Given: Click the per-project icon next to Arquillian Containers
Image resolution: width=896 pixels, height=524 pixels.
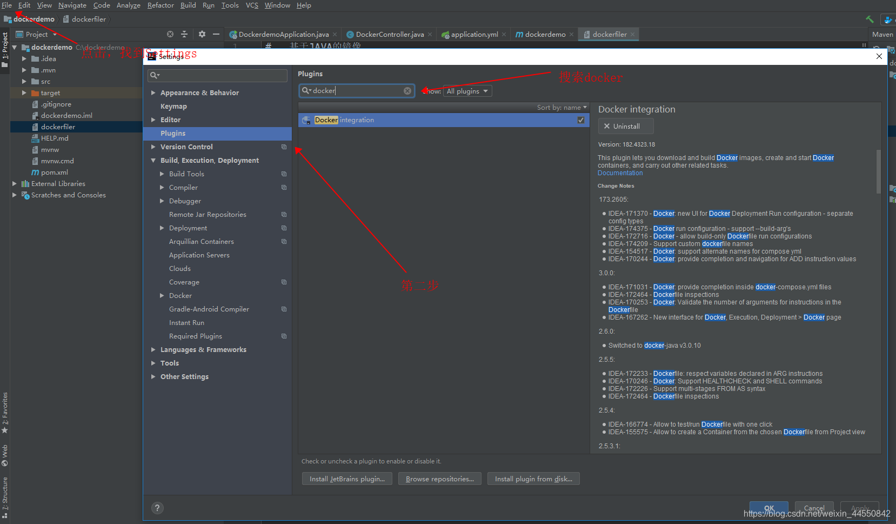Looking at the screenshot, I should click(x=284, y=241).
